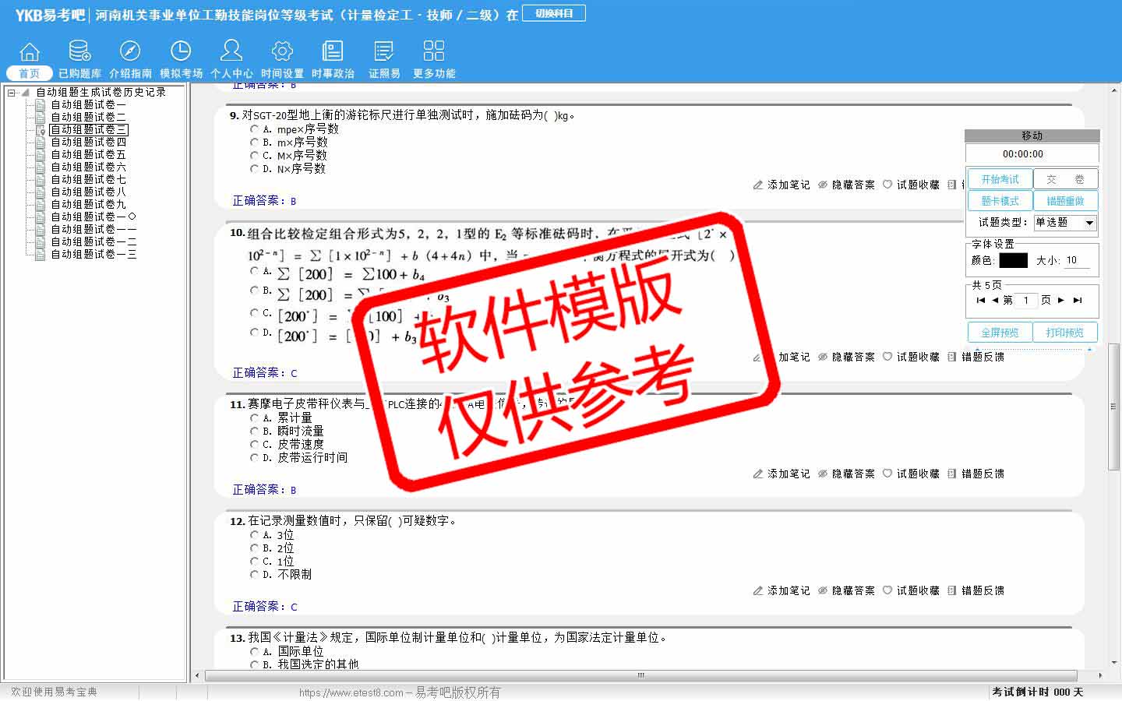Click pencil icon for question 11 notes
Screen dimensions: 1122x701
tap(758, 474)
